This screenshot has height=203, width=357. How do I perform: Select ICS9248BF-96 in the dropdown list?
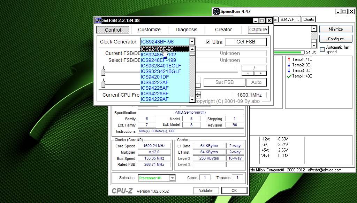pos(165,49)
